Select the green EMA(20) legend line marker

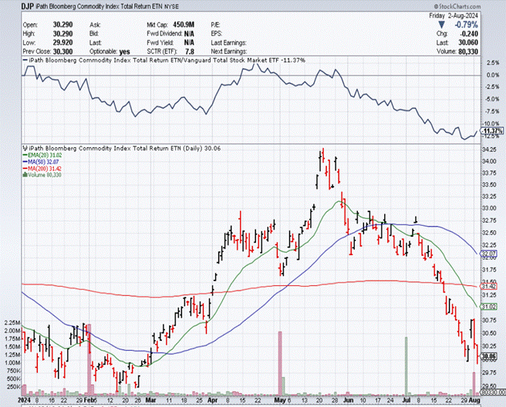(25, 155)
